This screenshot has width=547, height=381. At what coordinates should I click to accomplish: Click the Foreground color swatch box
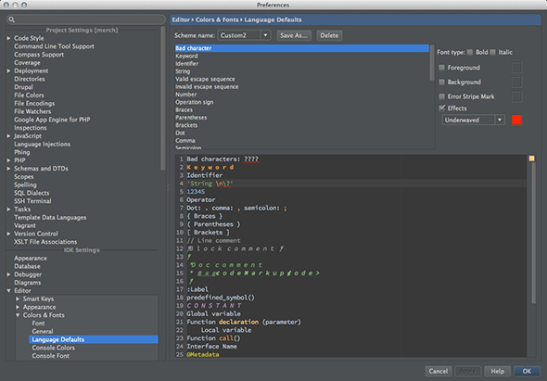click(x=516, y=68)
